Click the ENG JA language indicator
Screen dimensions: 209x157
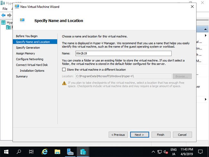point(174,152)
